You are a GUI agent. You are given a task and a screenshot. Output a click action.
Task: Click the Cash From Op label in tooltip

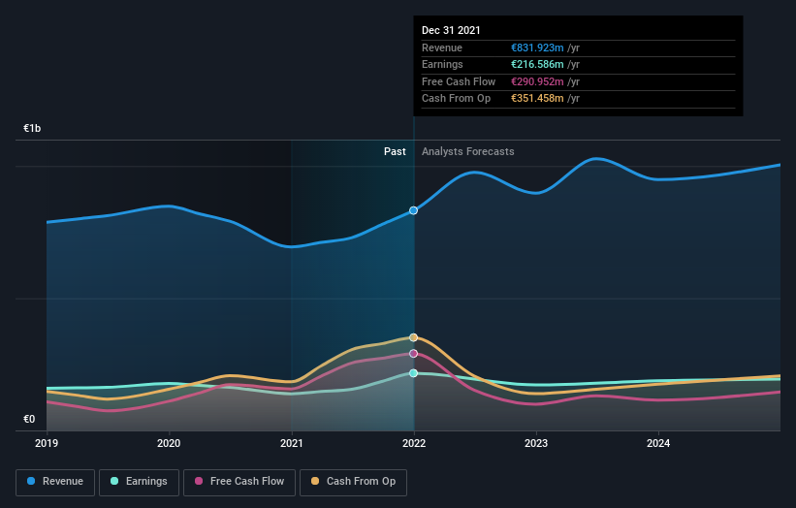coord(457,99)
